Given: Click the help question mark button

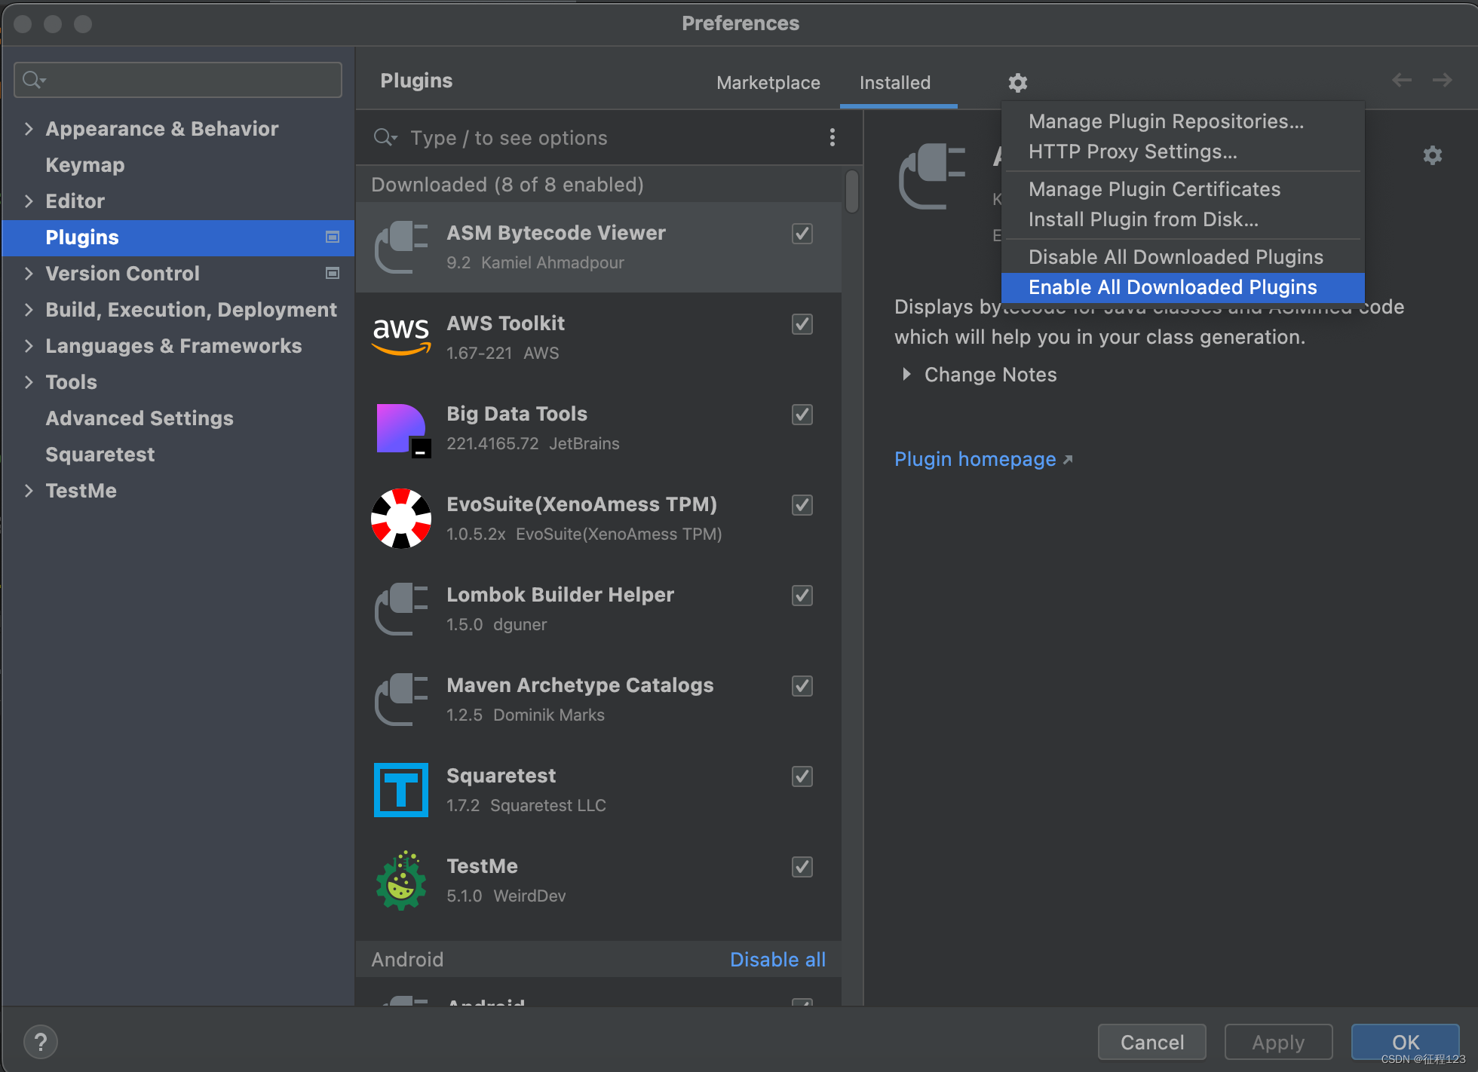Looking at the screenshot, I should click(41, 1042).
